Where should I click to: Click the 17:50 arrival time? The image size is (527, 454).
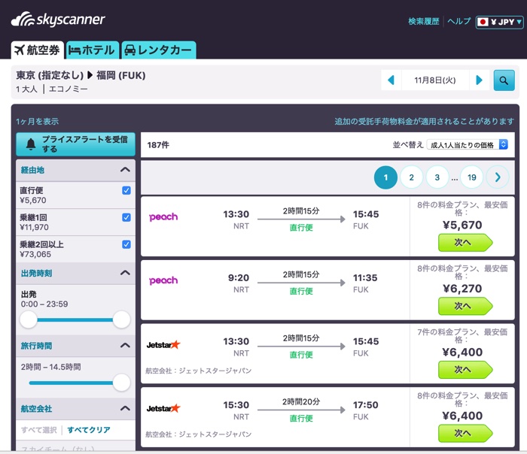point(365,405)
